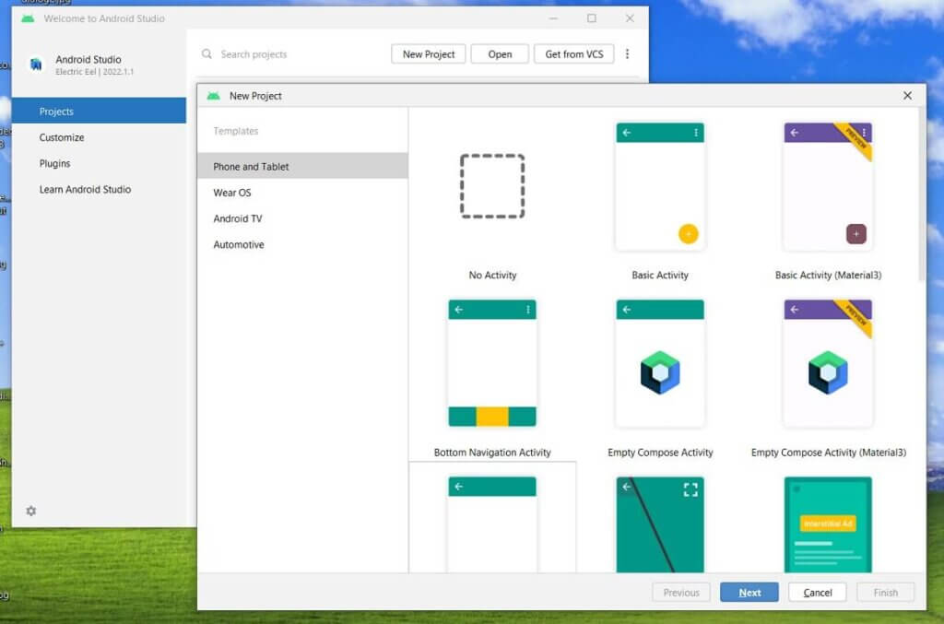944x624 pixels.
Task: Cancel the New Project dialog
Action: (x=817, y=592)
